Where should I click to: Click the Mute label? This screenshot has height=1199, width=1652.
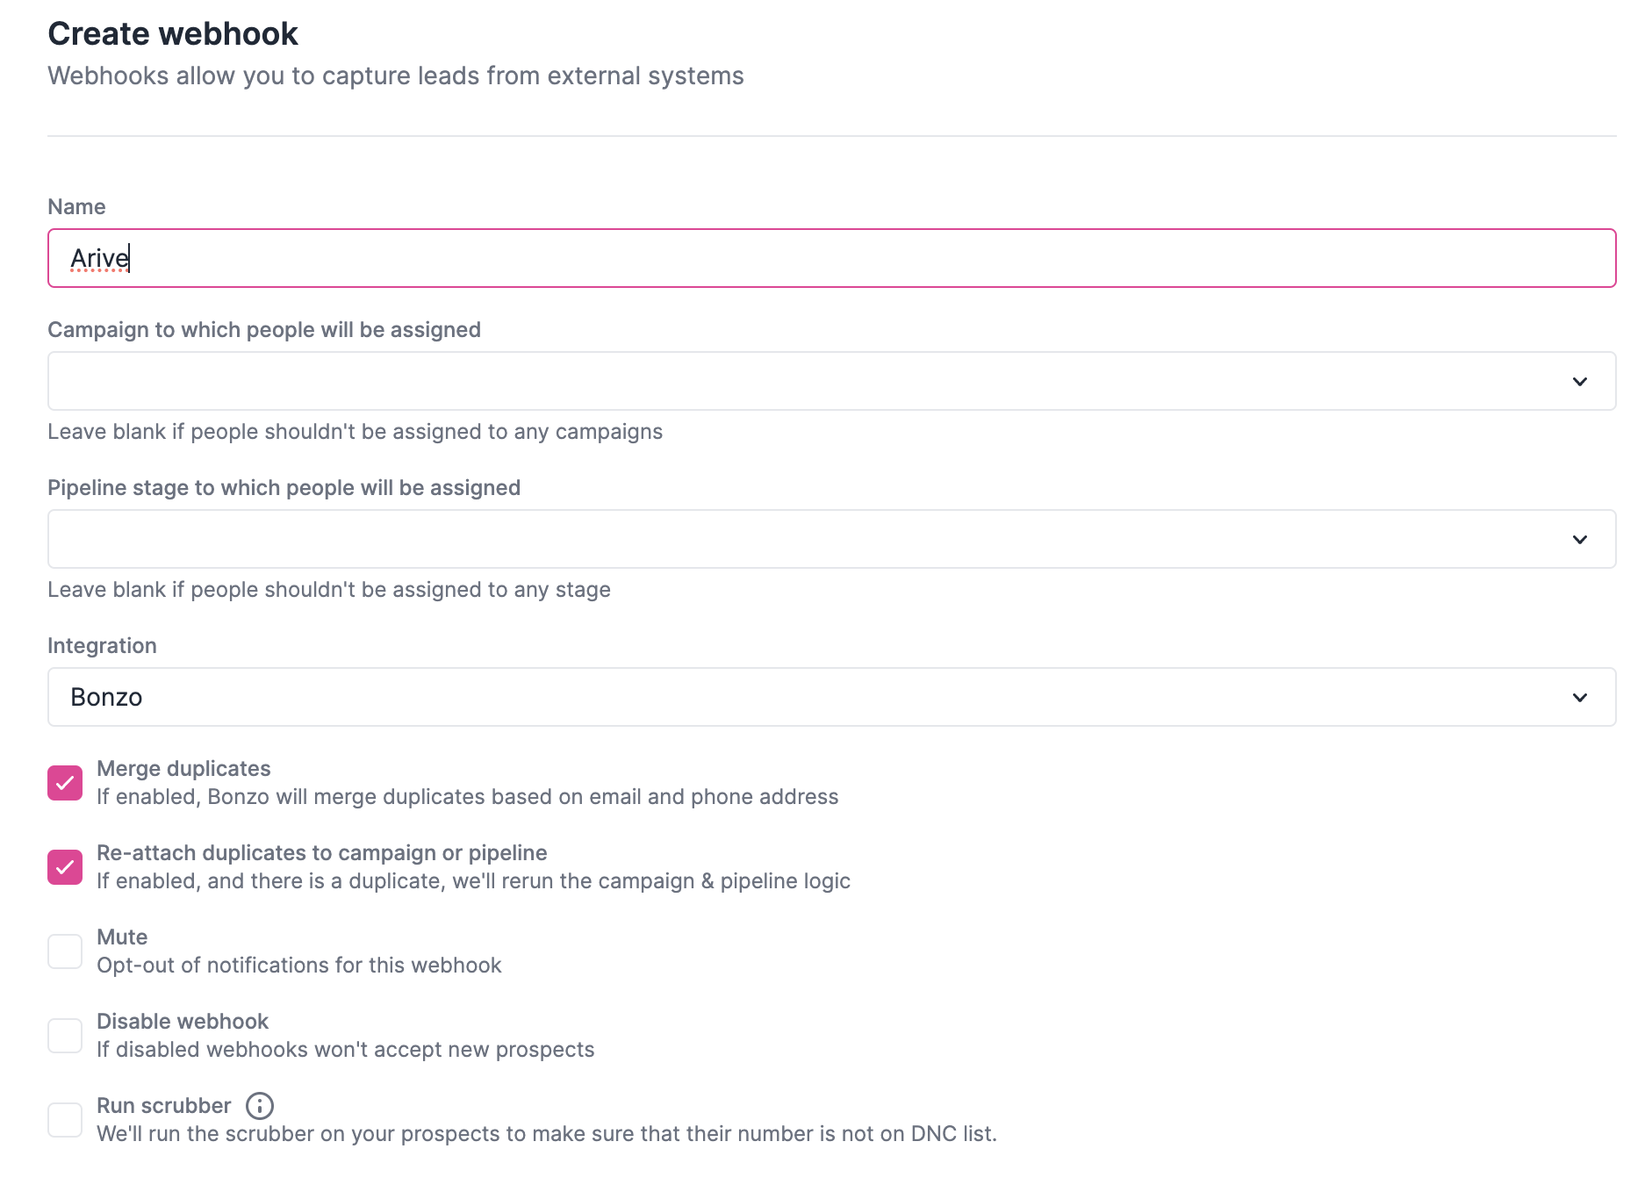click(x=122, y=937)
